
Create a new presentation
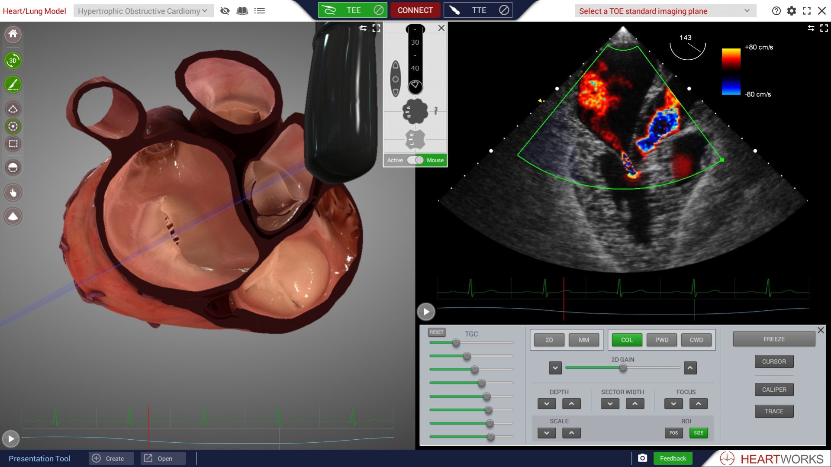(111, 458)
